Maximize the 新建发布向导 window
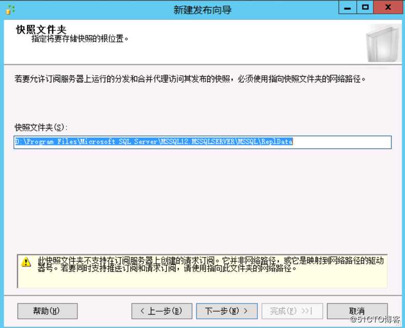The image size is (405, 328). [x=365, y=7]
